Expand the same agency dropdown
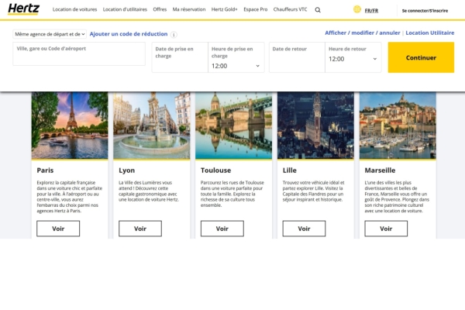Image resolution: width=465 pixels, height=310 pixels. 50,34
